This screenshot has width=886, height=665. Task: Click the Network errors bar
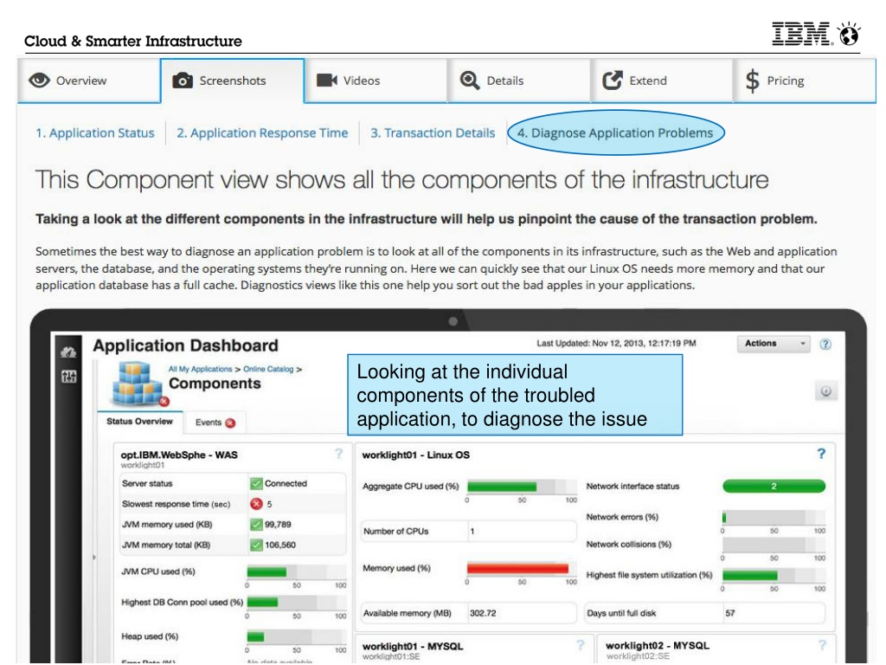[774, 517]
